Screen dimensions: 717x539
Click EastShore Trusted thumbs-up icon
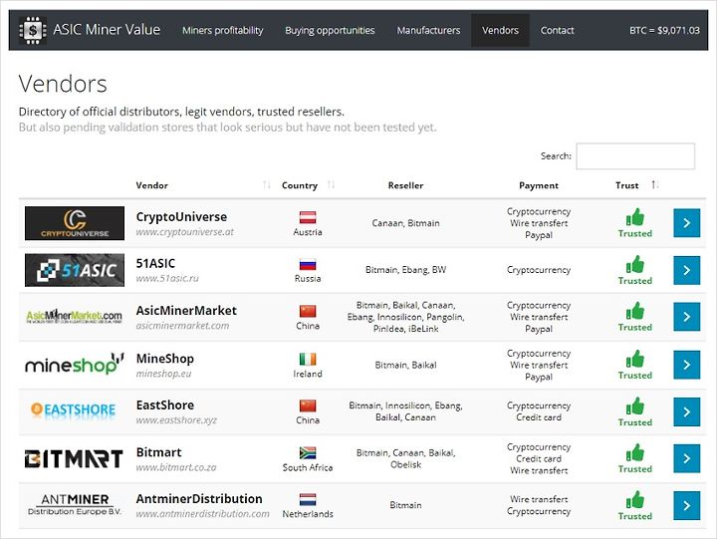pos(635,406)
